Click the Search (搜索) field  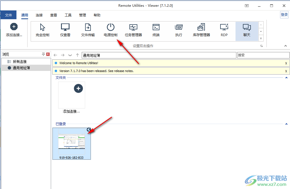coord(263,55)
